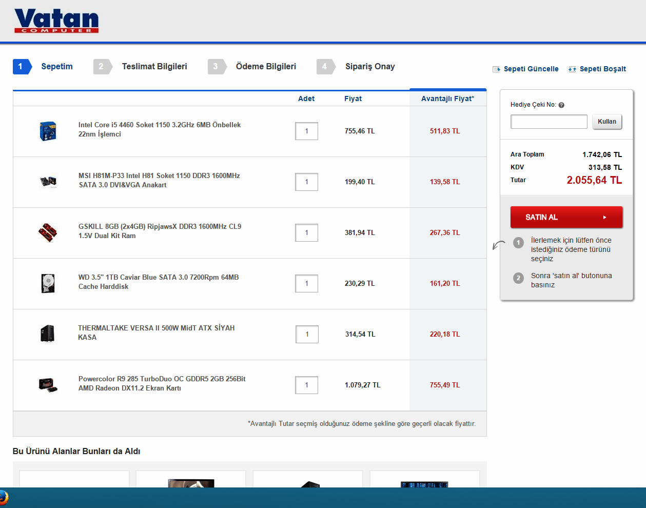646x508 pixels.
Task: Click quantity field for MSI H81M-P33 motherboard
Action: 307,182
